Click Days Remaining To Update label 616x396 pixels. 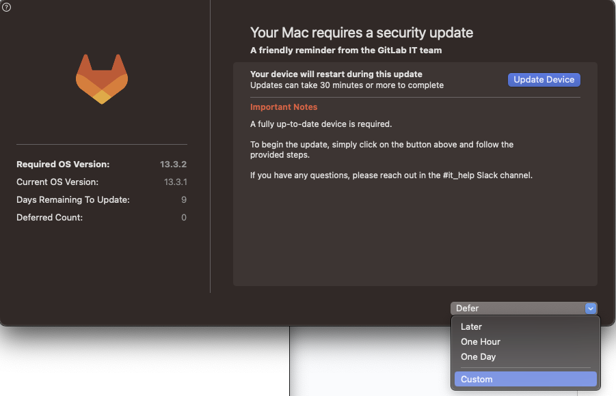73,200
